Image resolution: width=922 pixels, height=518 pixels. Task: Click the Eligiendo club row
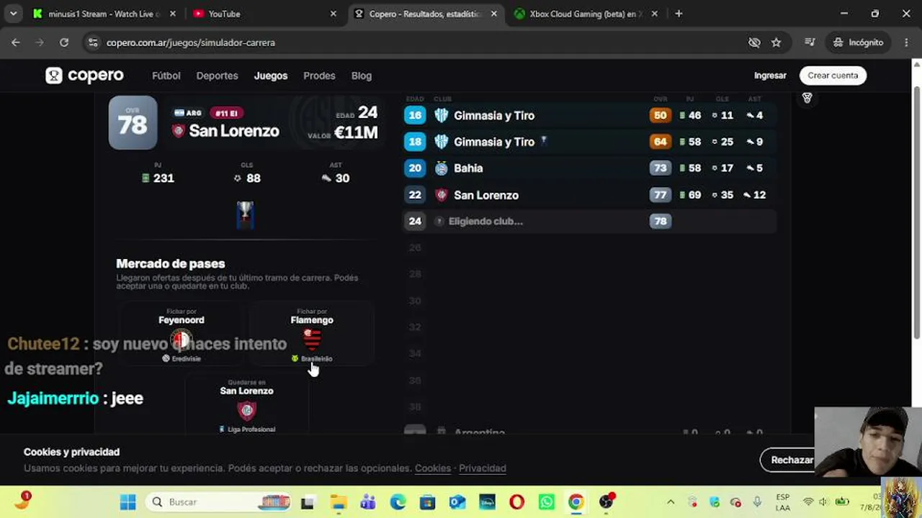(589, 221)
